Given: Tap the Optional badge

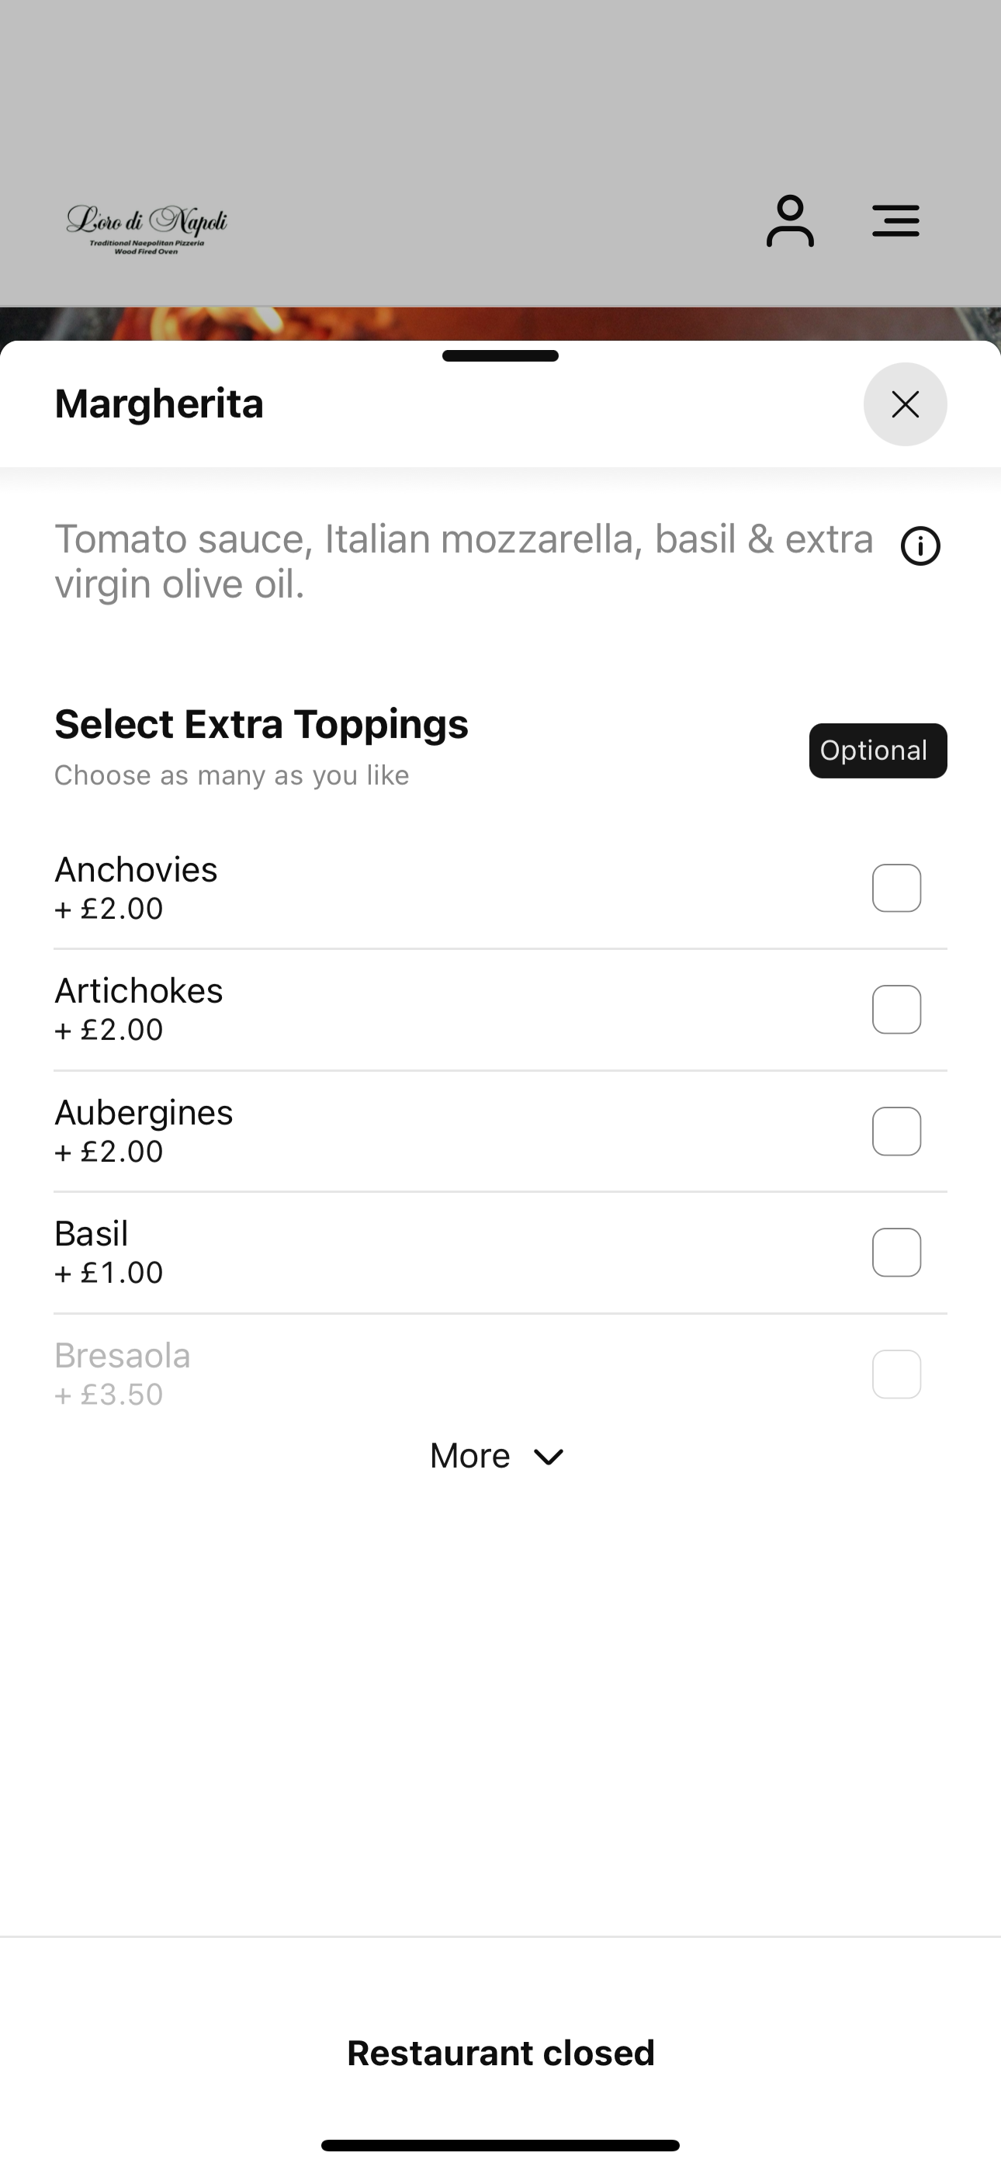Looking at the screenshot, I should pyautogui.click(x=878, y=750).
